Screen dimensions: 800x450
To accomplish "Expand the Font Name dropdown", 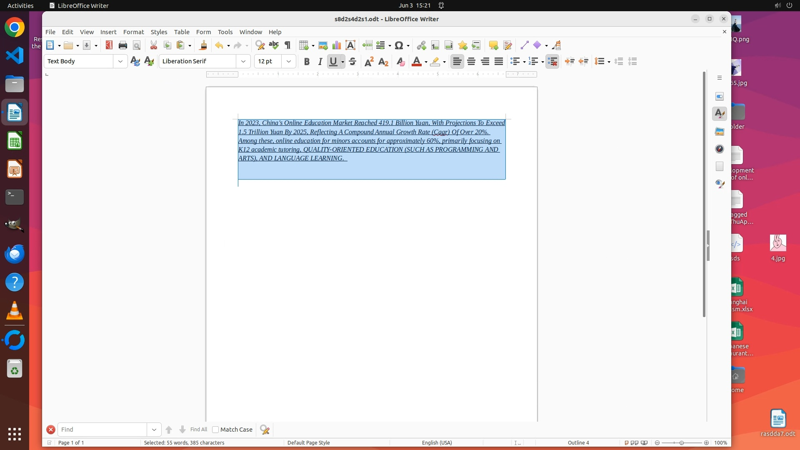I will (243, 61).
